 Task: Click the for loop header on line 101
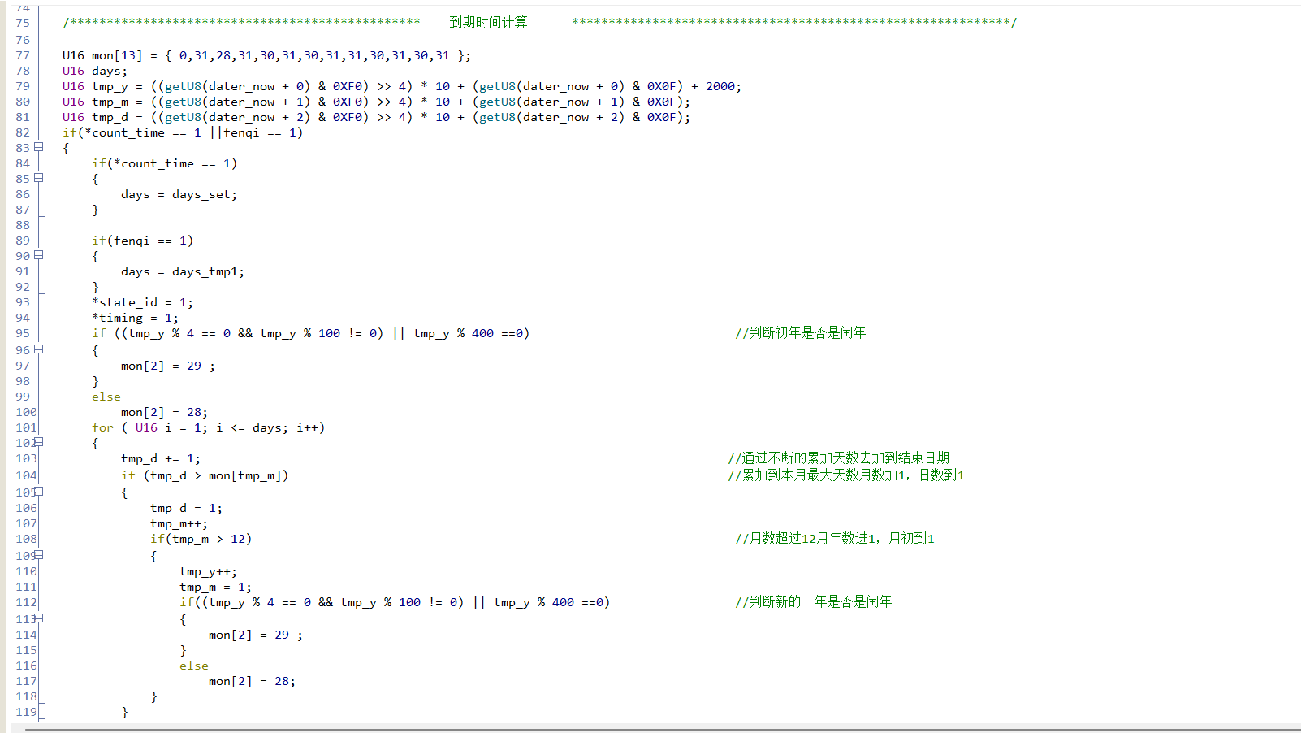click(x=209, y=427)
